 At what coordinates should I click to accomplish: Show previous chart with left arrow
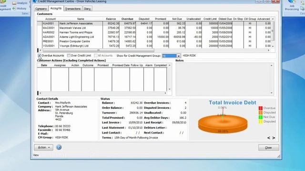pos(269,138)
